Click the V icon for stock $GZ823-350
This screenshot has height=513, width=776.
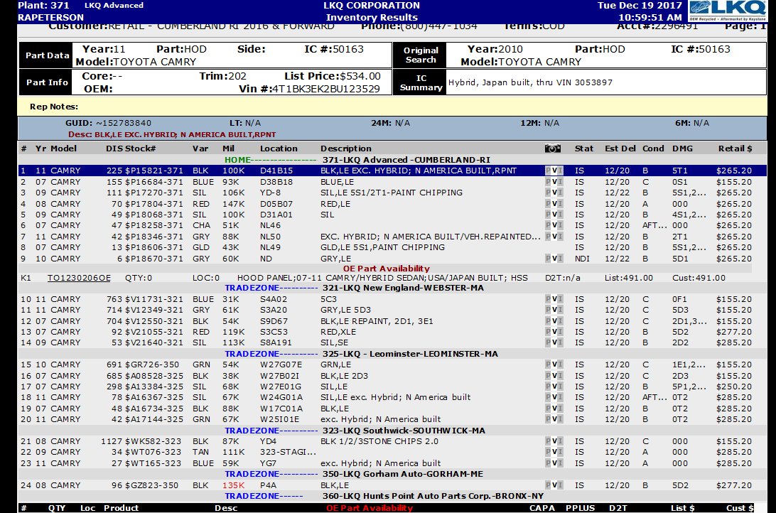point(554,485)
